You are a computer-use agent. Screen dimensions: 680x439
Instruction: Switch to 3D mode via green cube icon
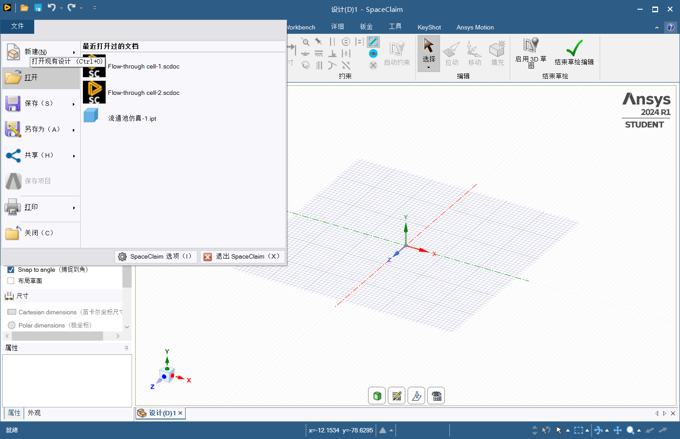click(376, 396)
